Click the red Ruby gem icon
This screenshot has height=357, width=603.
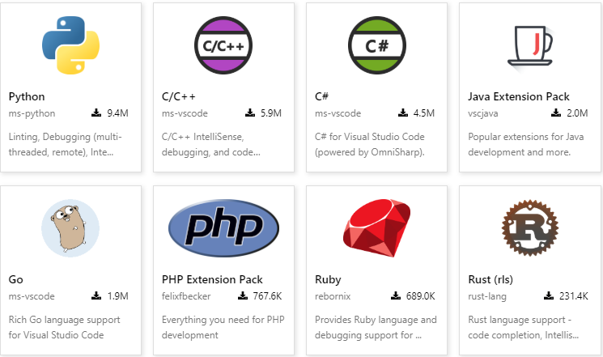(x=377, y=228)
